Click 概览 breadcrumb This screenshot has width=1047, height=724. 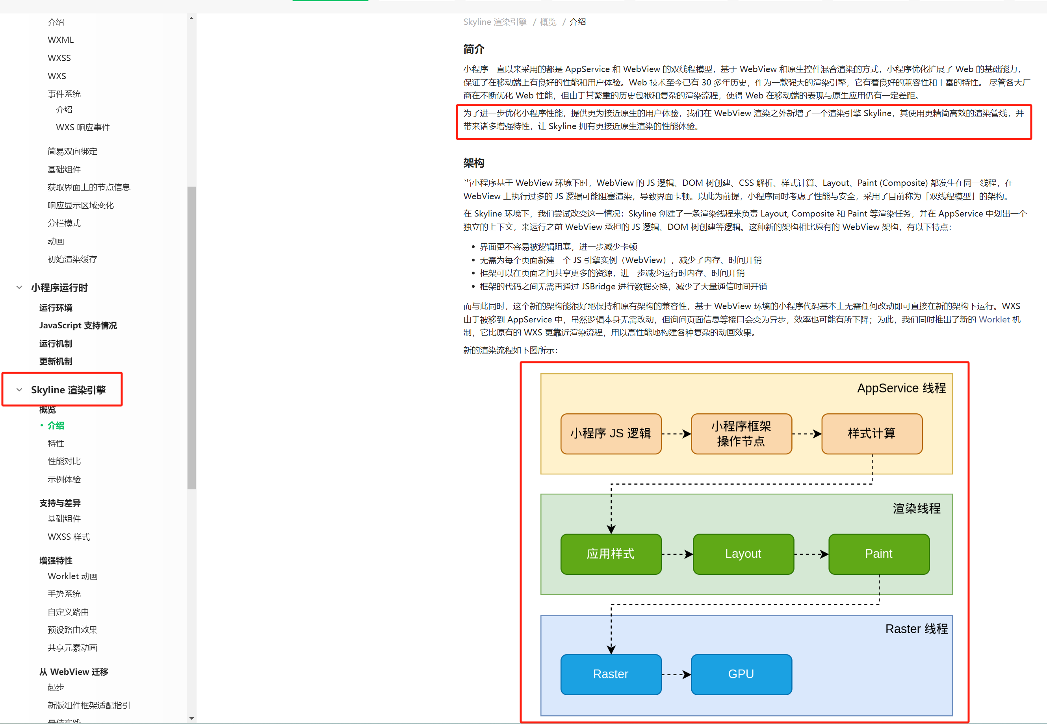548,22
